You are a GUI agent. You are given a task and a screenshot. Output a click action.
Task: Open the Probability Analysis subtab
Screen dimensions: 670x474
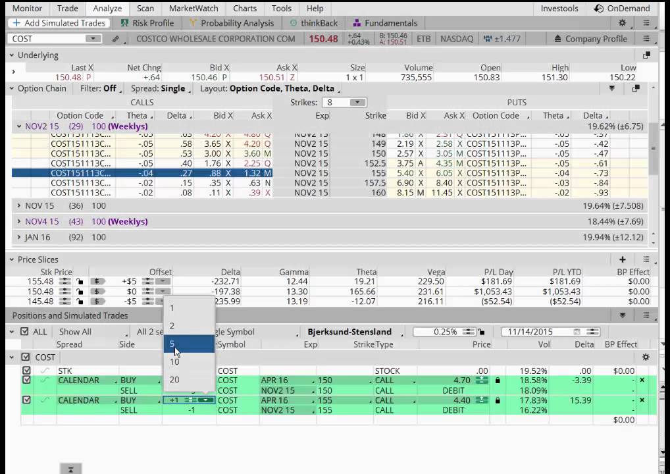click(232, 23)
